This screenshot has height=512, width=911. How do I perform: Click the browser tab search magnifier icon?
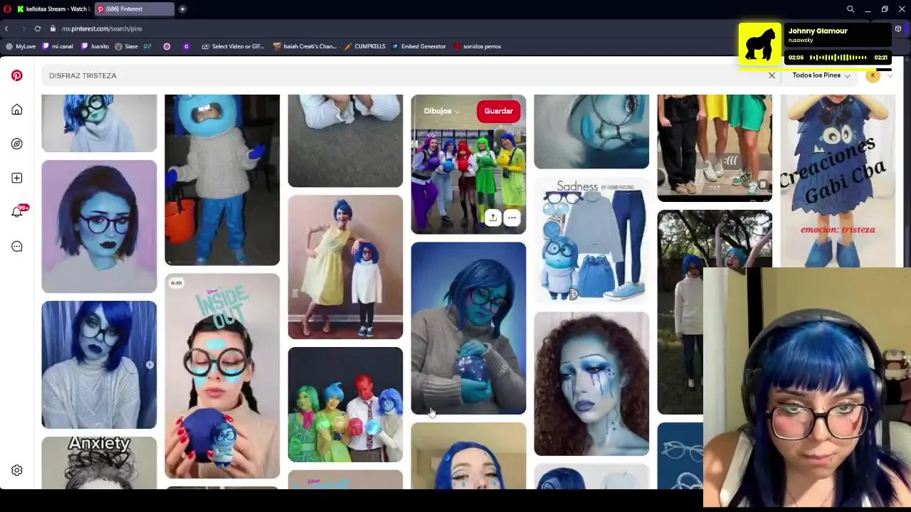[x=850, y=9]
